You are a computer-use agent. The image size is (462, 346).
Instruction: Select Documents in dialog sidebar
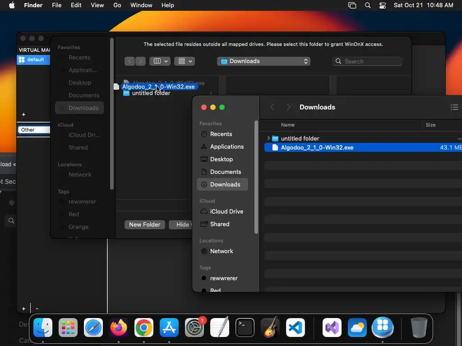(x=79, y=96)
